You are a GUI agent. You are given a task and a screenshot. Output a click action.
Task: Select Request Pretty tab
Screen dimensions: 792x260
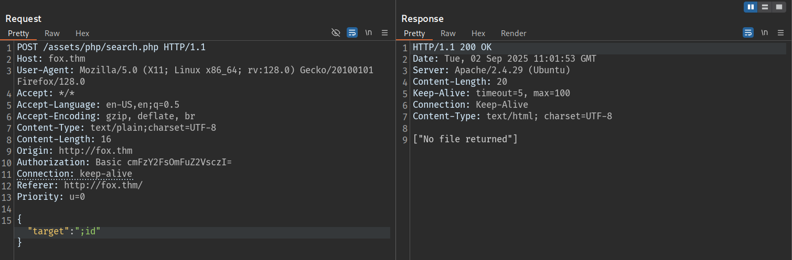(18, 33)
